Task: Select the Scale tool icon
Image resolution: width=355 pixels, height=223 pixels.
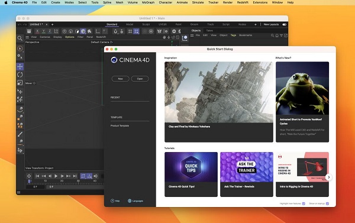Action: 20,83
